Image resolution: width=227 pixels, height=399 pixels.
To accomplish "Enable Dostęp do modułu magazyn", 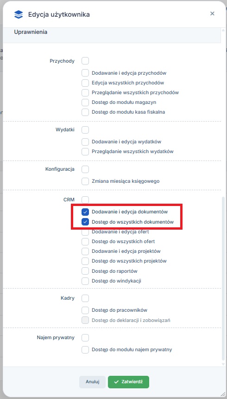I will point(85,102).
